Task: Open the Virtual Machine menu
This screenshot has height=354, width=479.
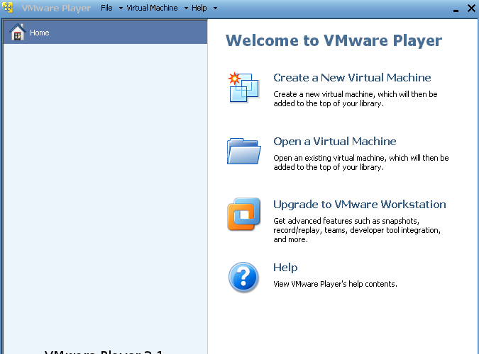Action: (x=152, y=8)
